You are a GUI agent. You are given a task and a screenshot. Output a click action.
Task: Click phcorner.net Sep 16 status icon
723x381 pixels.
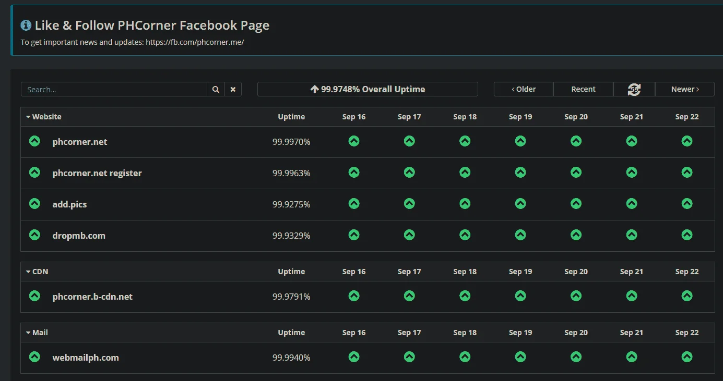click(354, 141)
